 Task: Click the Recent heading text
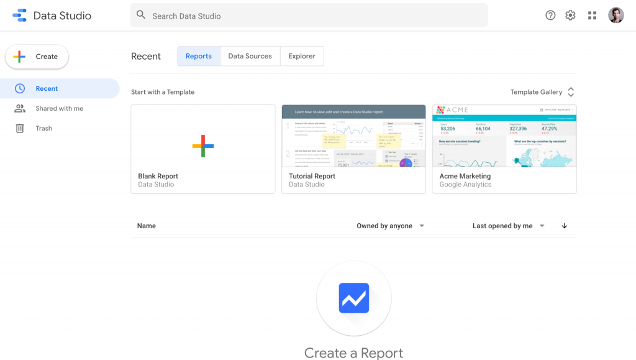(x=146, y=57)
